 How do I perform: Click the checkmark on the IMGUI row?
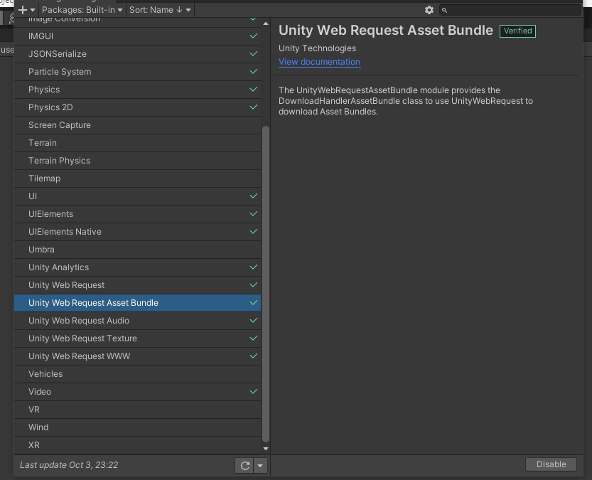253,36
